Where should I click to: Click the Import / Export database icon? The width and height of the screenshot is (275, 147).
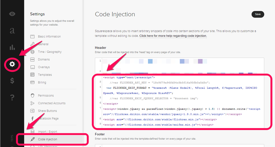click(x=32, y=131)
